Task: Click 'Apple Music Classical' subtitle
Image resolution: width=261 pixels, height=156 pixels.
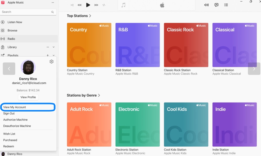Action: pos(226,74)
